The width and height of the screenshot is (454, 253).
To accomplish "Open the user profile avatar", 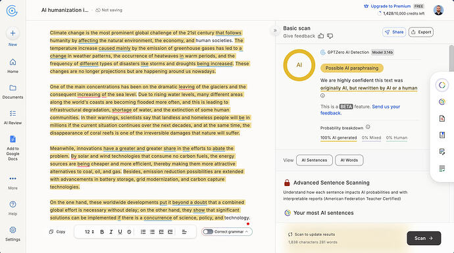I will point(438,10).
